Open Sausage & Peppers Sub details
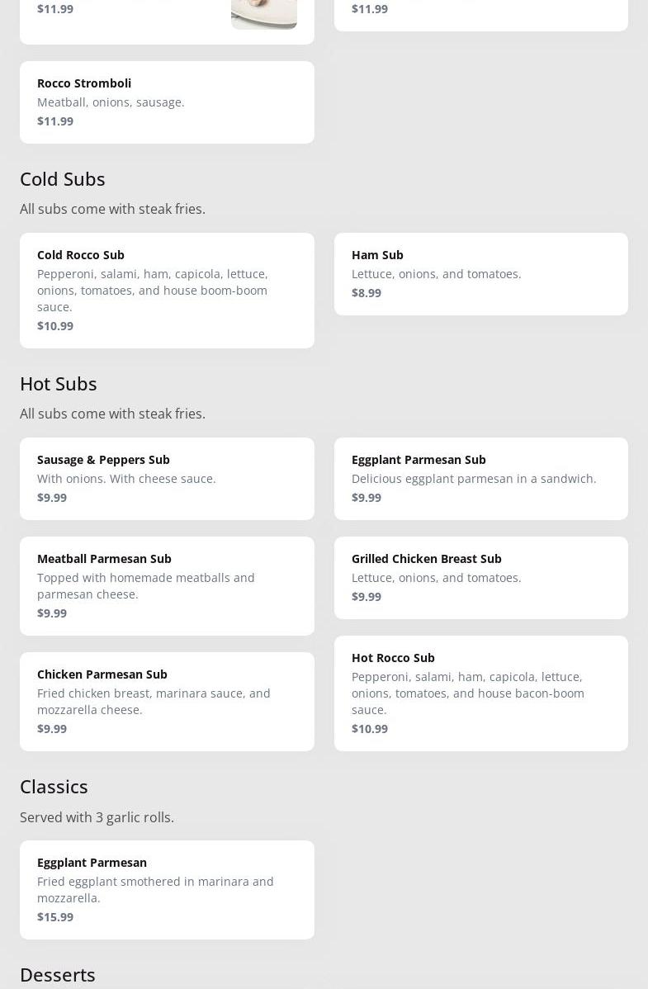This screenshot has height=989, width=648. coord(167,478)
